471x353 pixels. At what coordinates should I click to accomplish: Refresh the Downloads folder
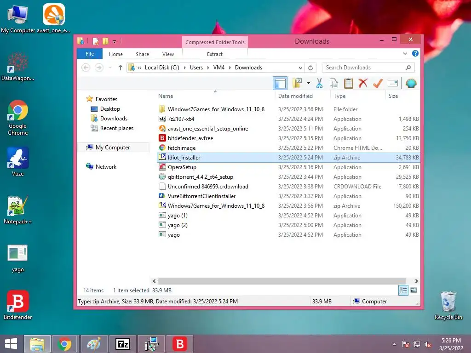click(x=310, y=68)
